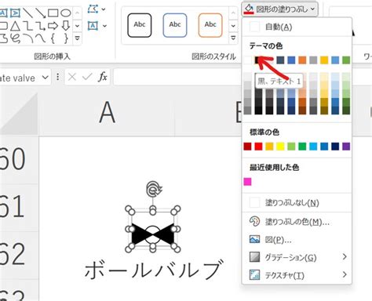Viewport: 372px width, 301px height.
Task: Select purple standard color
Action: [x=346, y=147]
